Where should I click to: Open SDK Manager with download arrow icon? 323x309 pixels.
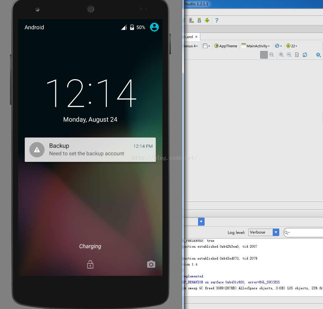(x=199, y=20)
